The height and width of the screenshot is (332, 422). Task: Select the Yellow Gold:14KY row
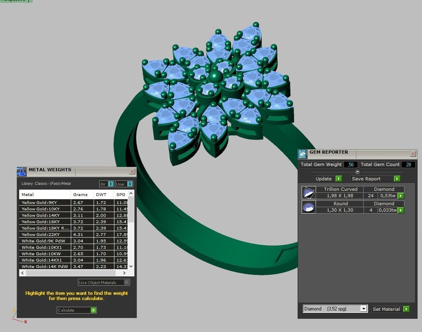(x=74, y=215)
